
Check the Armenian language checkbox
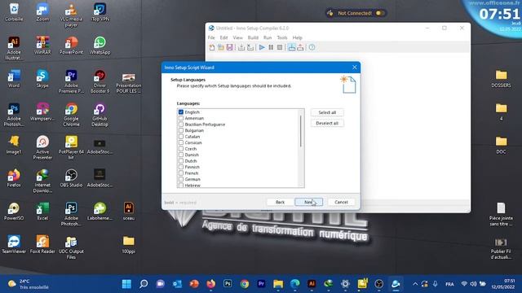pos(181,118)
